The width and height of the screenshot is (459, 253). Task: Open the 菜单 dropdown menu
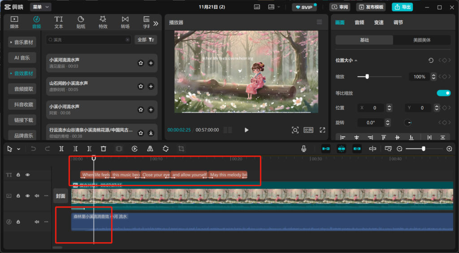pyautogui.click(x=41, y=7)
